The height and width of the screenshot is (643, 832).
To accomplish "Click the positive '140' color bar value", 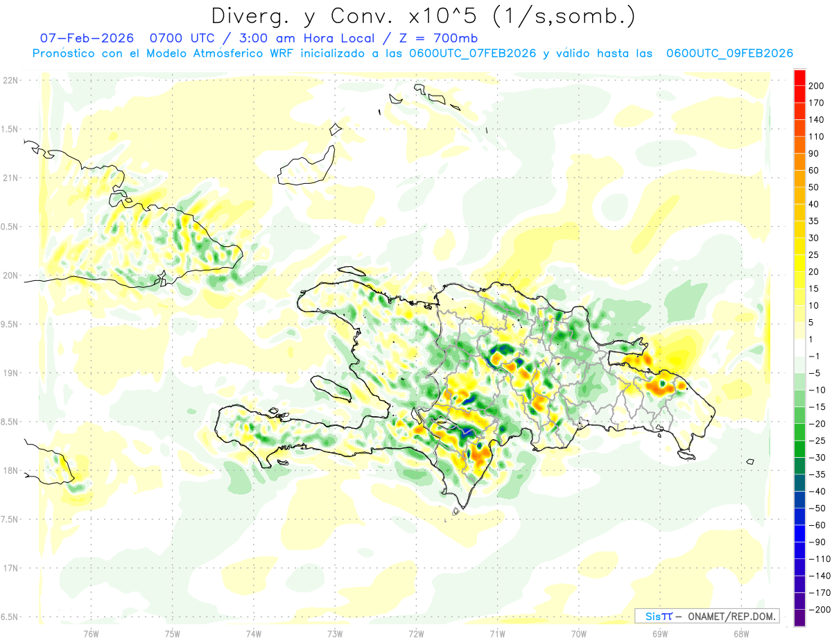I will point(816,119).
